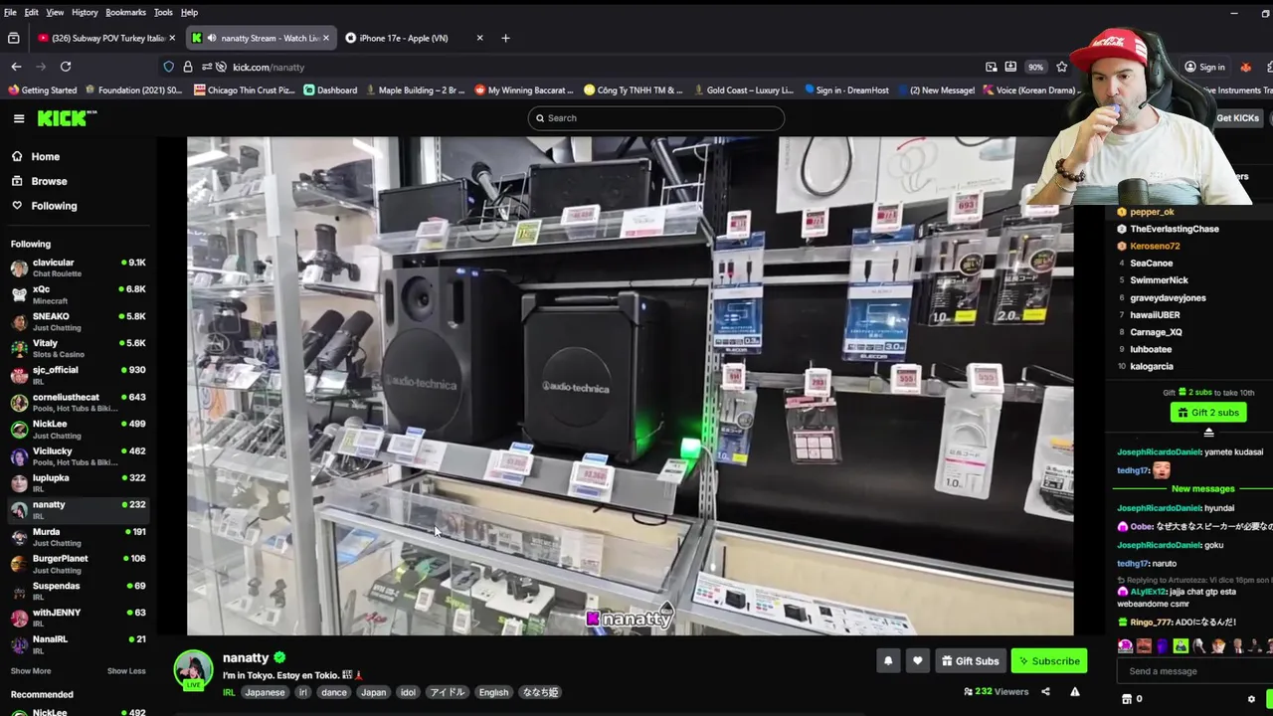This screenshot has width=1273, height=716.
Task: Switch to Subway POV Turkey YouTube tab
Action: point(105,38)
